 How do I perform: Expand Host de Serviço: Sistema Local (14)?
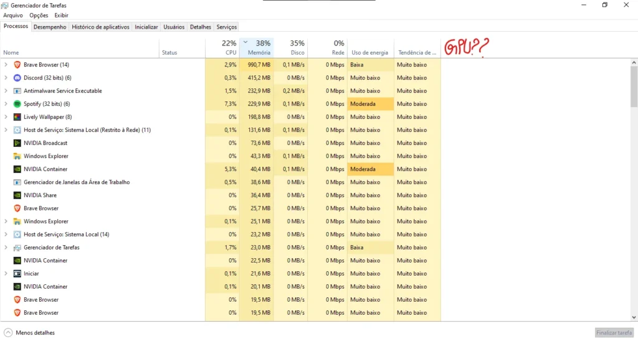pos(6,235)
